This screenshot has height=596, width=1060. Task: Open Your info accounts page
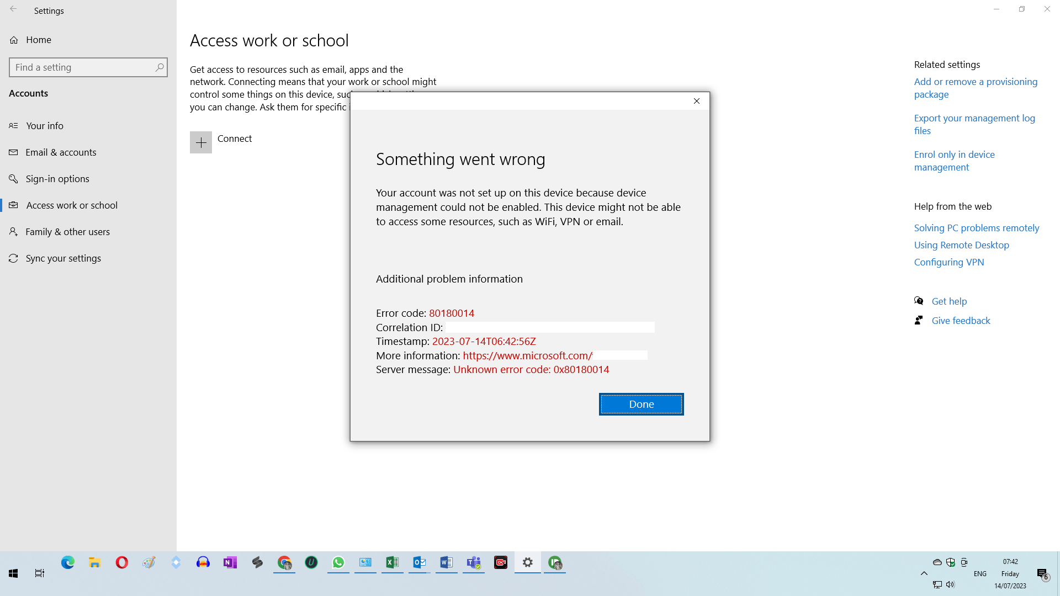point(45,126)
